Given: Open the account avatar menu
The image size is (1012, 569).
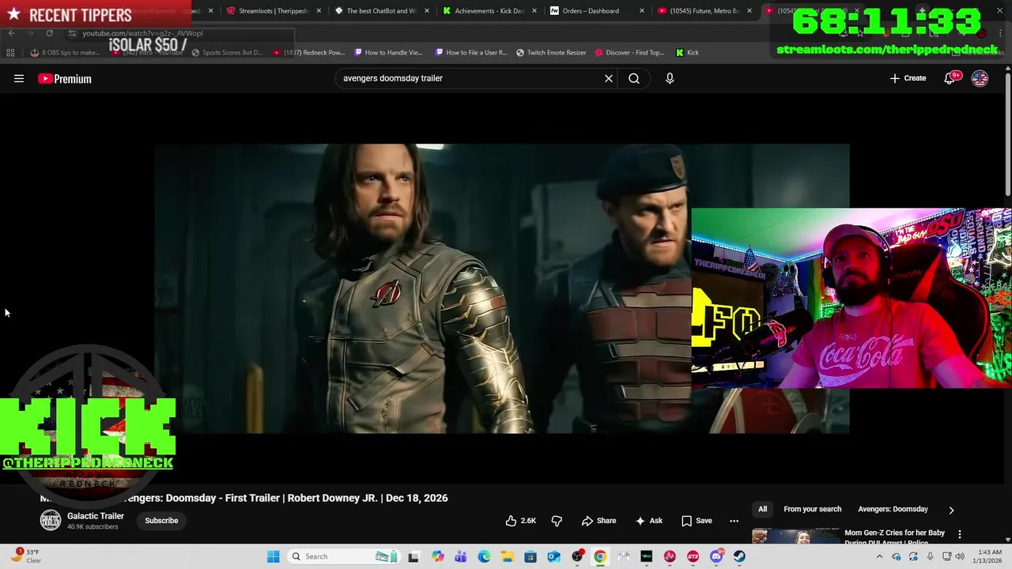Looking at the screenshot, I should click(x=980, y=78).
